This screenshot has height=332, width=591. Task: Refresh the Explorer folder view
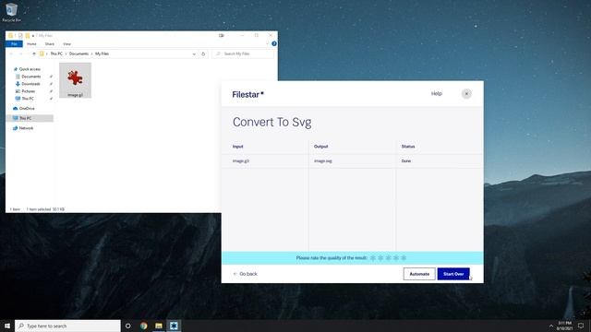[x=203, y=53]
